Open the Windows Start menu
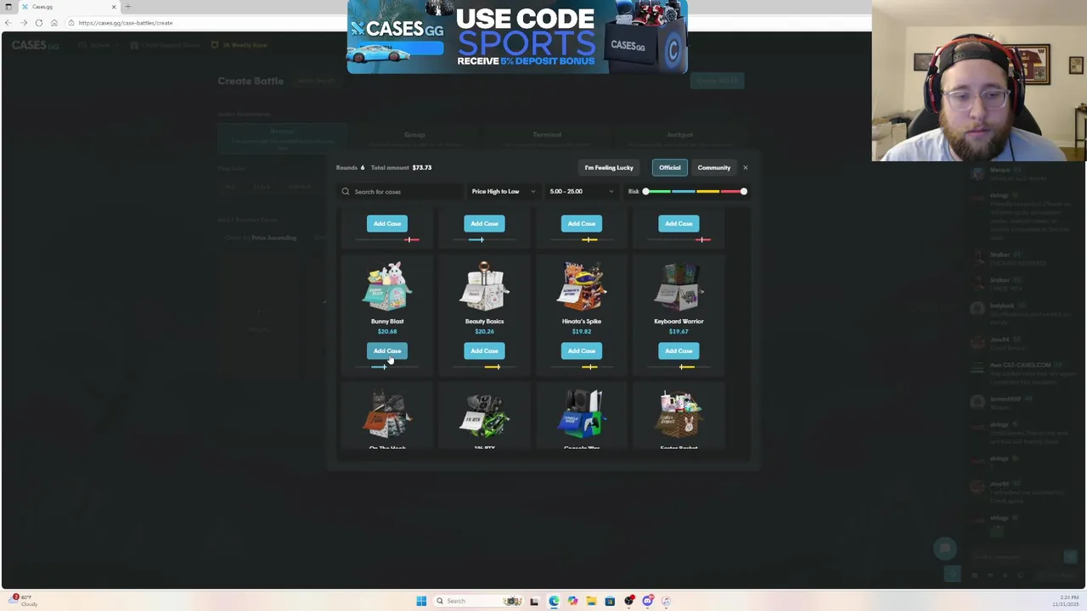1087x611 pixels. point(421,601)
